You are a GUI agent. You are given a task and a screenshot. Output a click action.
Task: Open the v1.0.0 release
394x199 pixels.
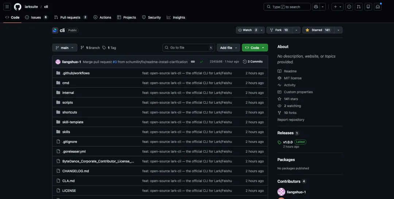(288, 142)
